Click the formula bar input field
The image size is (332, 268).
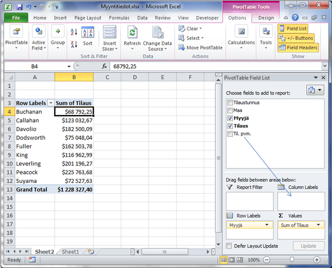pos(214,66)
